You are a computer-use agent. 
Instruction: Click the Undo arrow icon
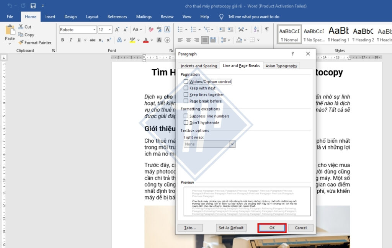point(10,6)
